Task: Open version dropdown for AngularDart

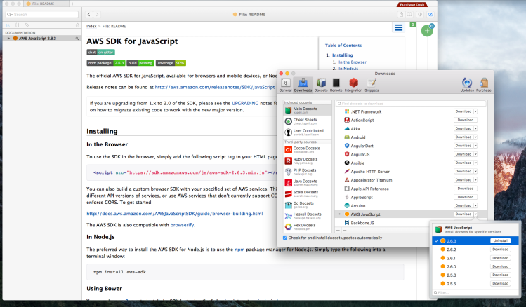Action: (x=475, y=146)
